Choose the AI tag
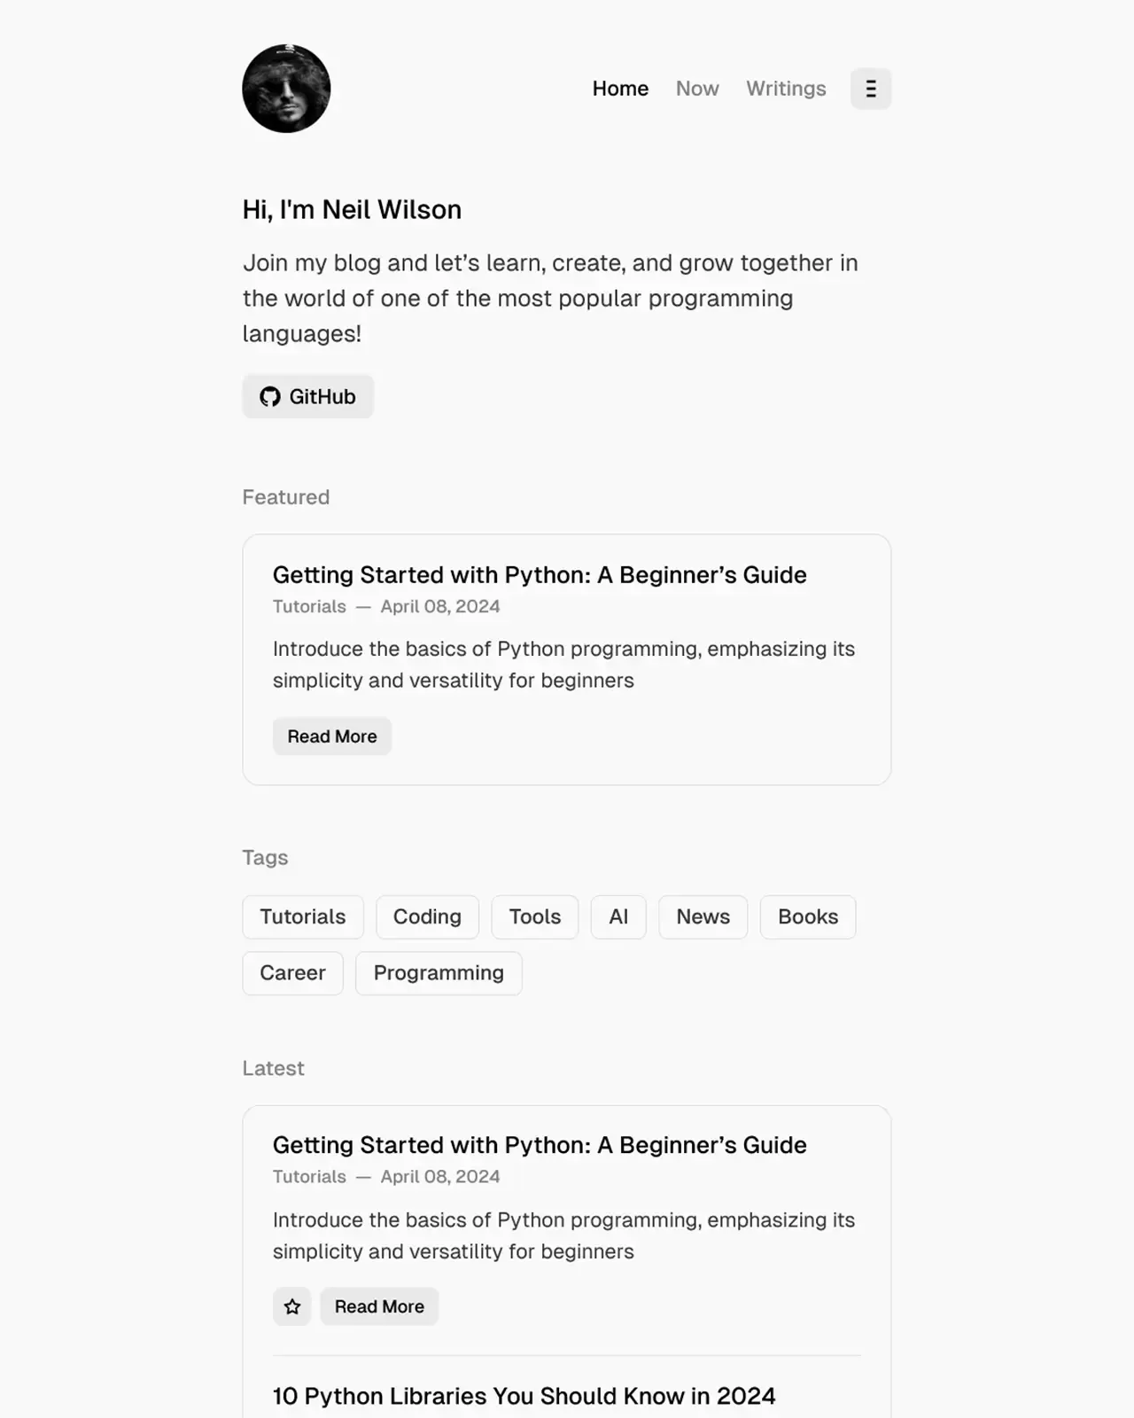Screen dimensions: 1134x1418 click(x=618, y=916)
